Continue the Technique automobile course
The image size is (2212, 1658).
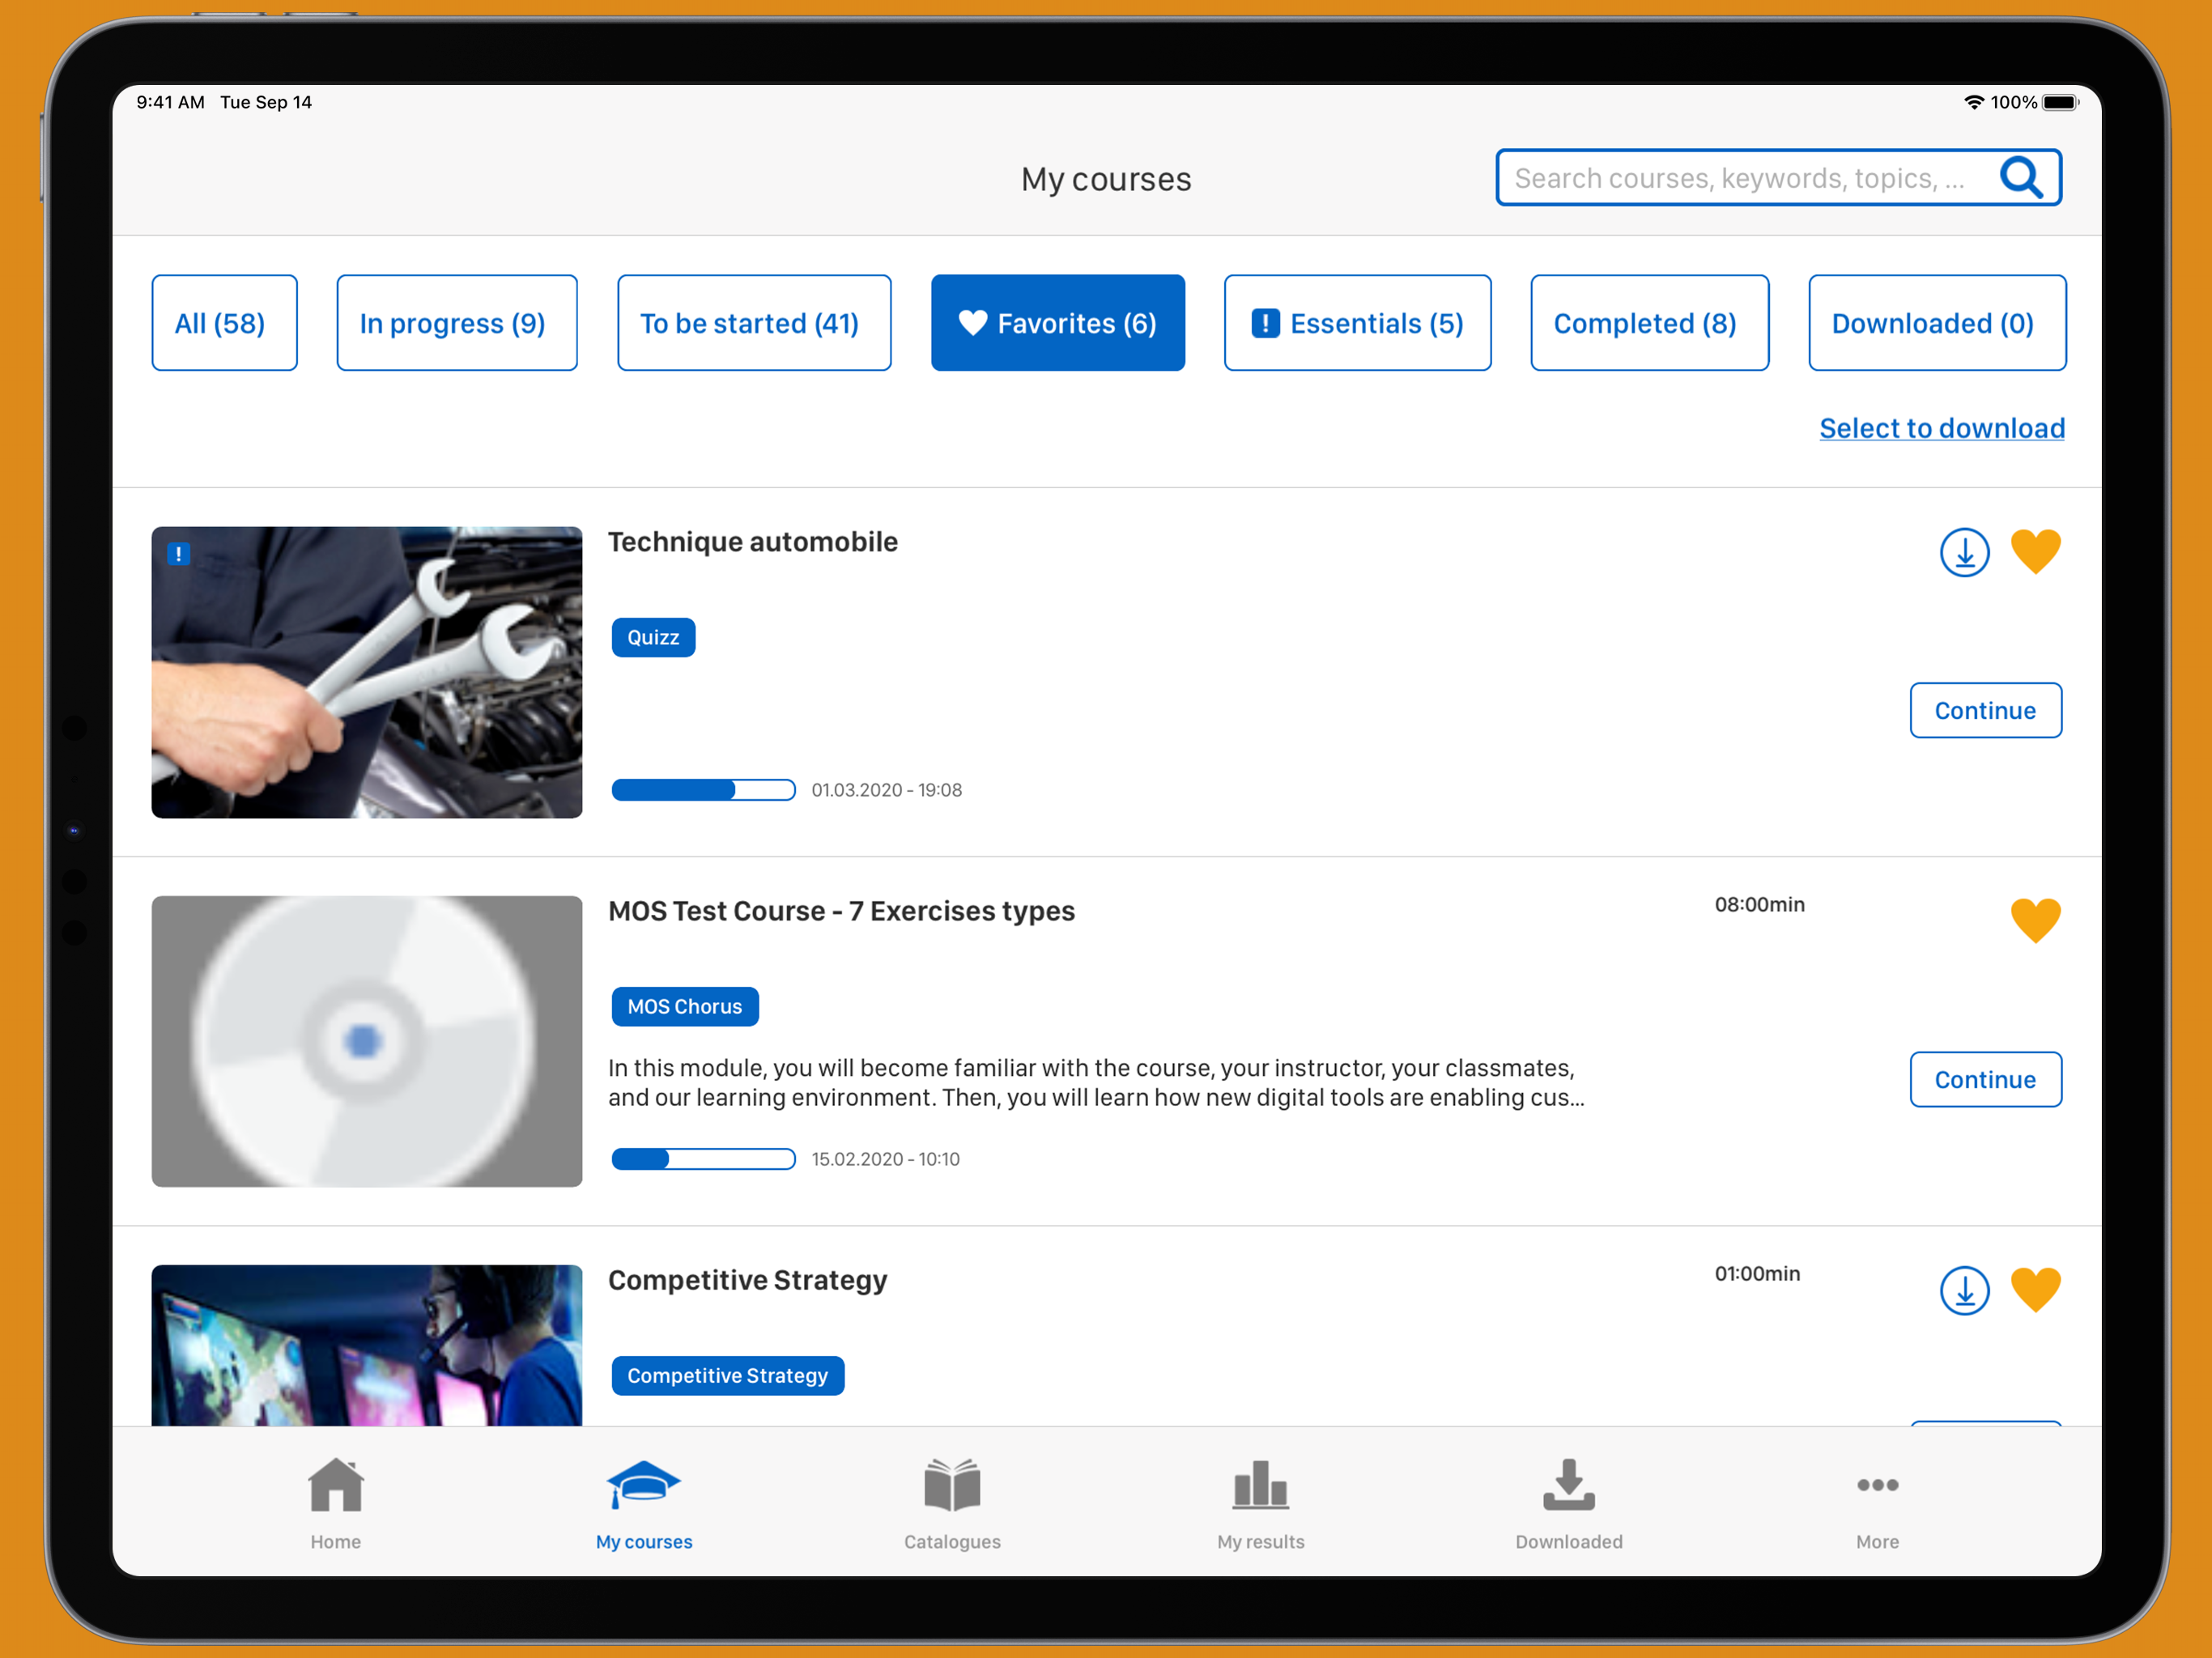(x=1985, y=710)
